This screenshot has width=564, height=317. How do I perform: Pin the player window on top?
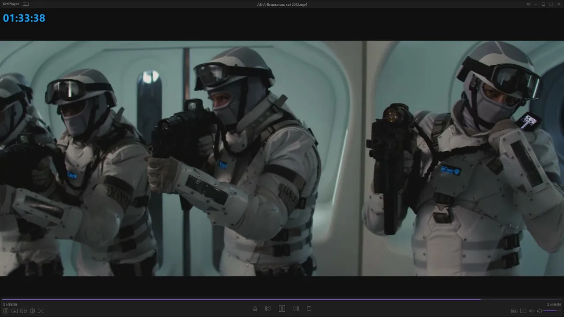[x=528, y=4]
